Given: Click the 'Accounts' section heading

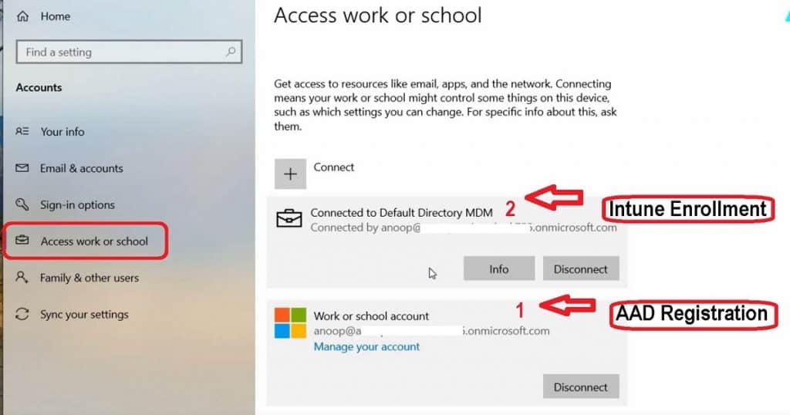Looking at the screenshot, I should 39,87.
